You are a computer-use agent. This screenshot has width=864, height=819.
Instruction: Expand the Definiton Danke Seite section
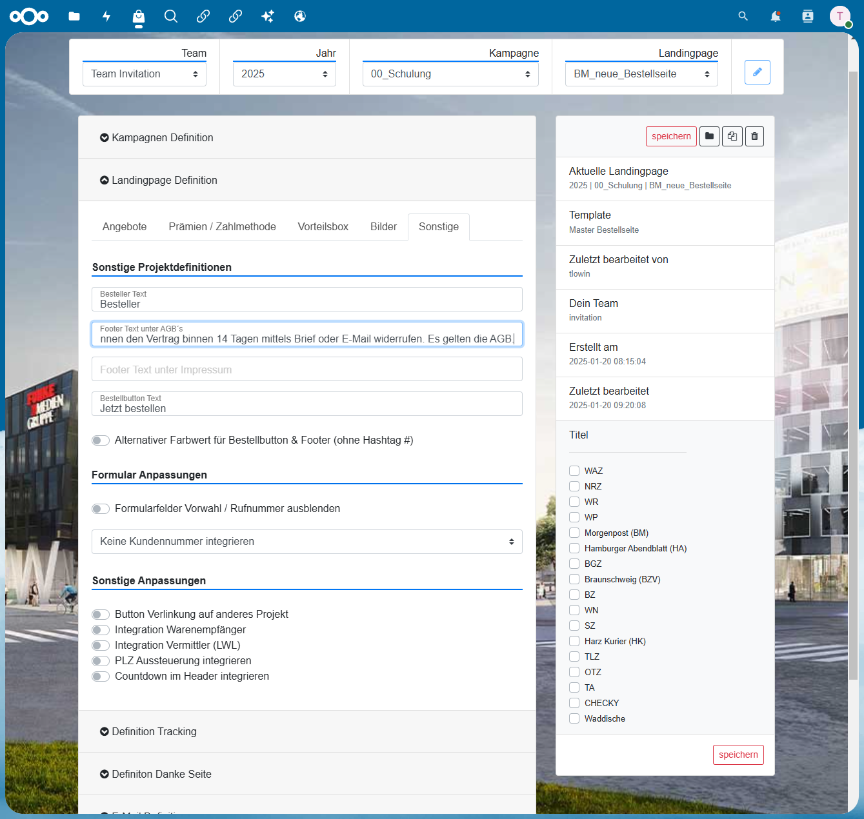click(307, 774)
